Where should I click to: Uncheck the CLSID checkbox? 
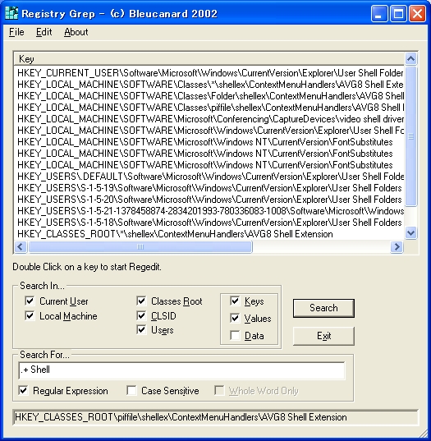(141, 315)
